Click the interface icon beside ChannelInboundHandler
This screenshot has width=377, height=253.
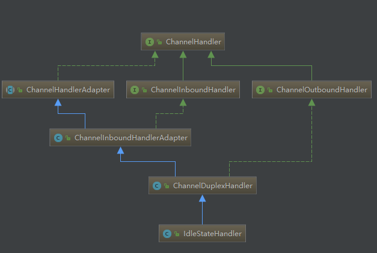(135, 90)
